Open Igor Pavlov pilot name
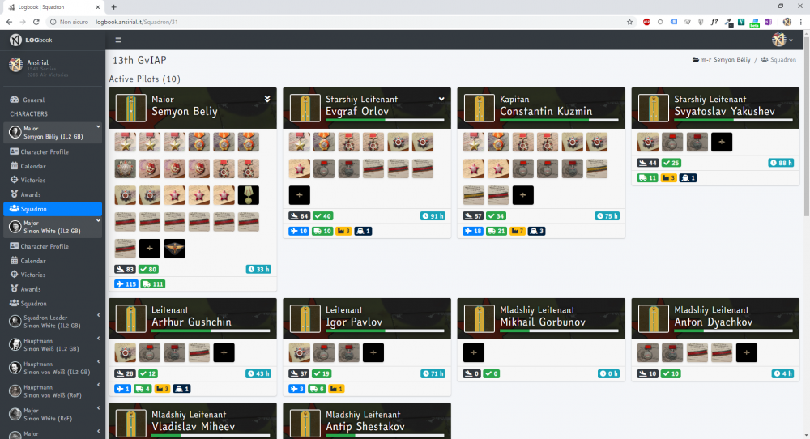Viewport: 810px width, 439px height. pyautogui.click(x=354, y=322)
